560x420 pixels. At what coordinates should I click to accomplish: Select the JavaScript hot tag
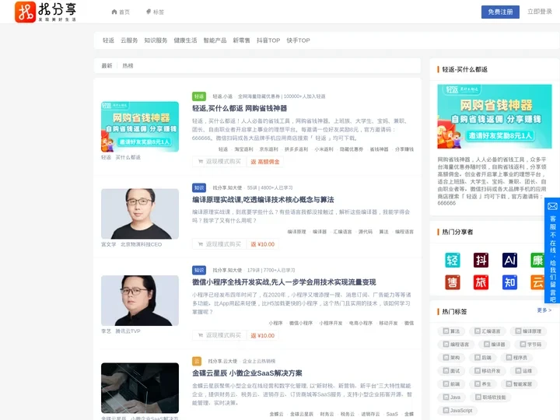458,411
